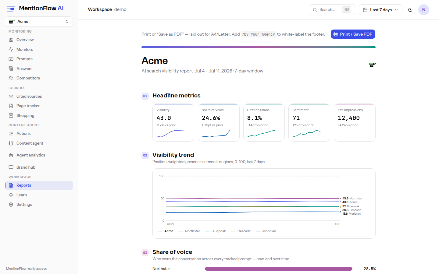The image size is (439, 274).
Task: Open Agent analytics
Action: 39,155
